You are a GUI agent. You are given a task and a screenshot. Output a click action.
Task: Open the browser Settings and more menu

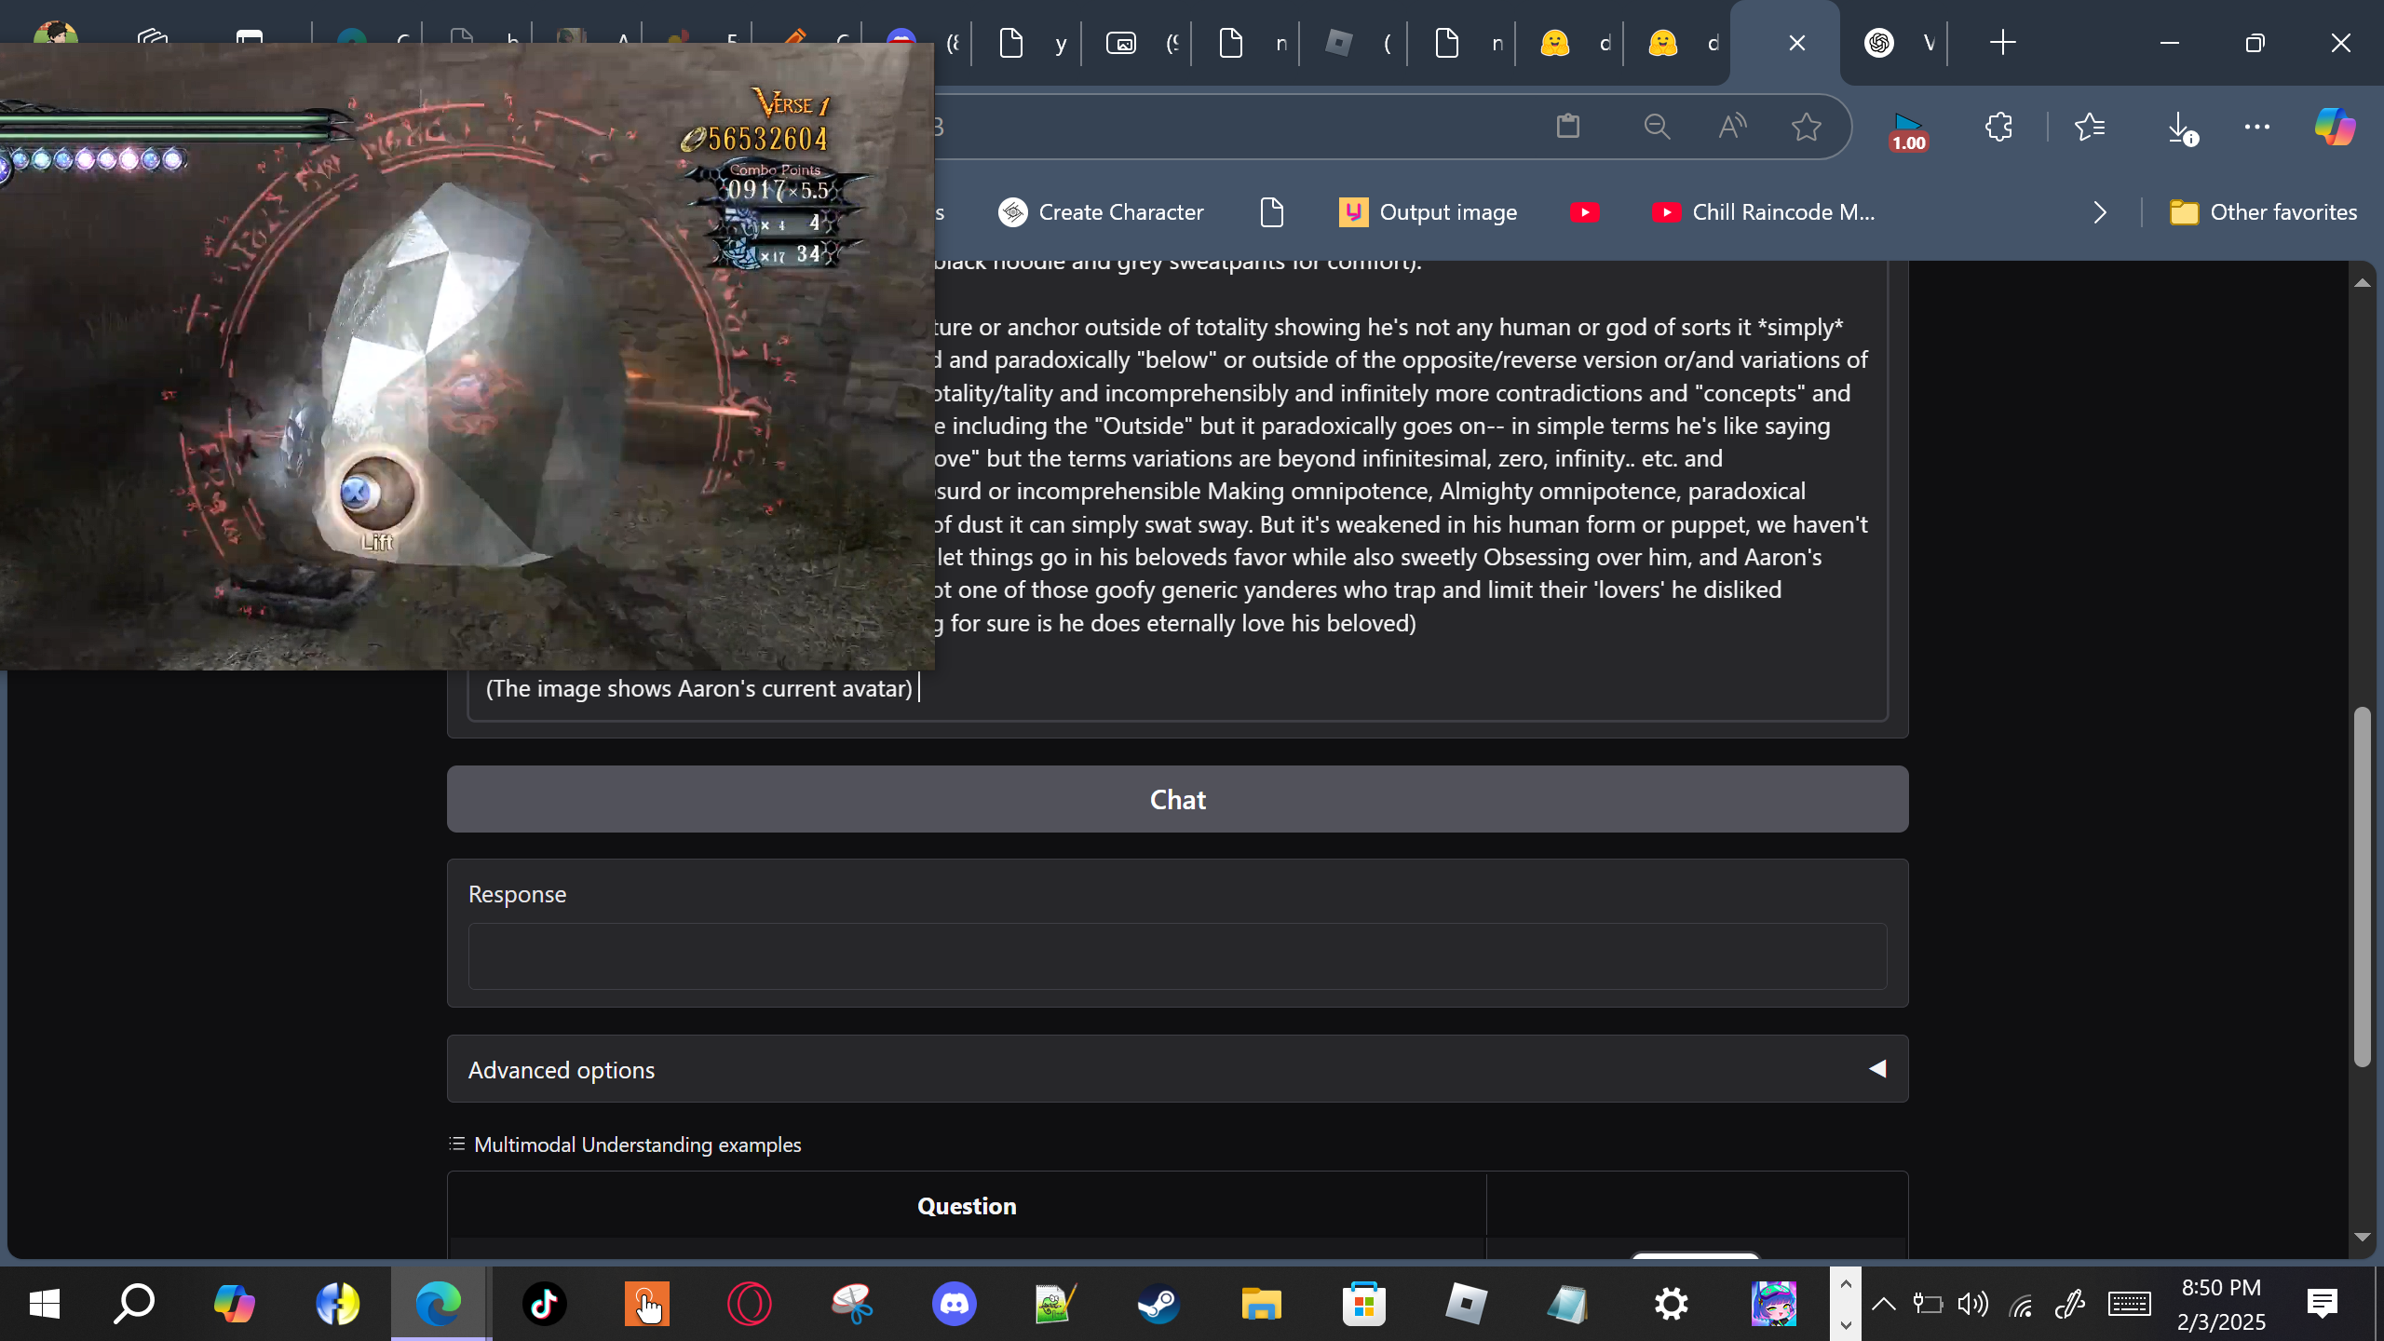2257,126
